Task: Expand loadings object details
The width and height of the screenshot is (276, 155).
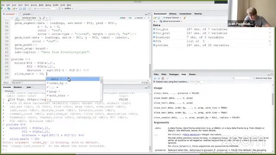Action: click(154, 37)
